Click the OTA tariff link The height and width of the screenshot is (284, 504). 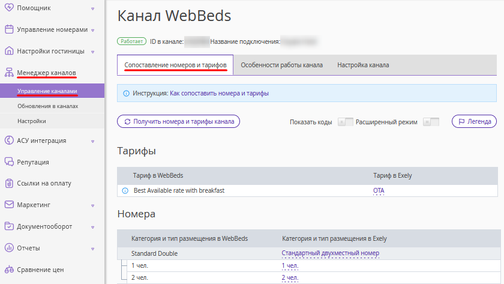pos(379,191)
